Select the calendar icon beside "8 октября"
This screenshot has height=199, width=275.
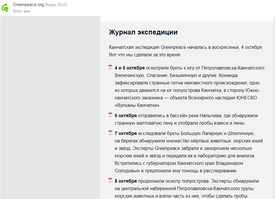point(110,180)
